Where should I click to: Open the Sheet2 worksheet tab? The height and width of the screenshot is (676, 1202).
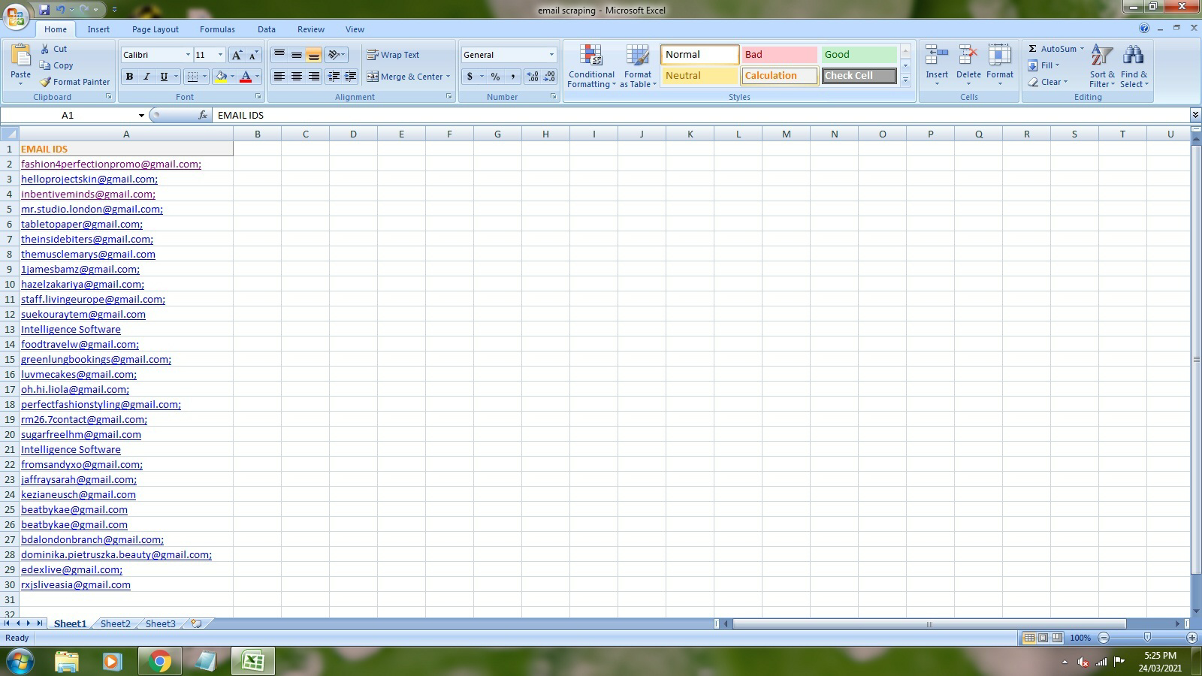click(x=115, y=623)
